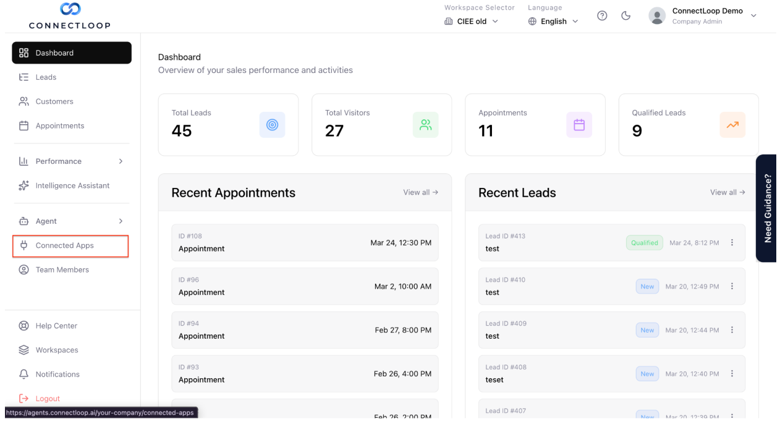Click the Intelligence Assistant sparkle icon
Image resolution: width=780 pixels, height=432 pixels.
[24, 185]
